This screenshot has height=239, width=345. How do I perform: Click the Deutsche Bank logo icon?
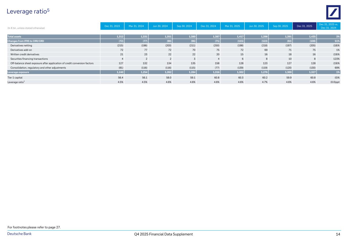pos(333,12)
